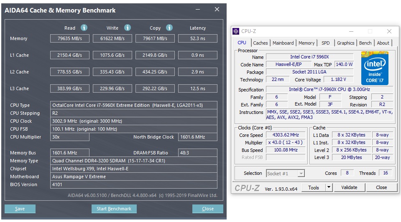
Task: Open the About tab in CPU-Z
Action: click(383, 43)
